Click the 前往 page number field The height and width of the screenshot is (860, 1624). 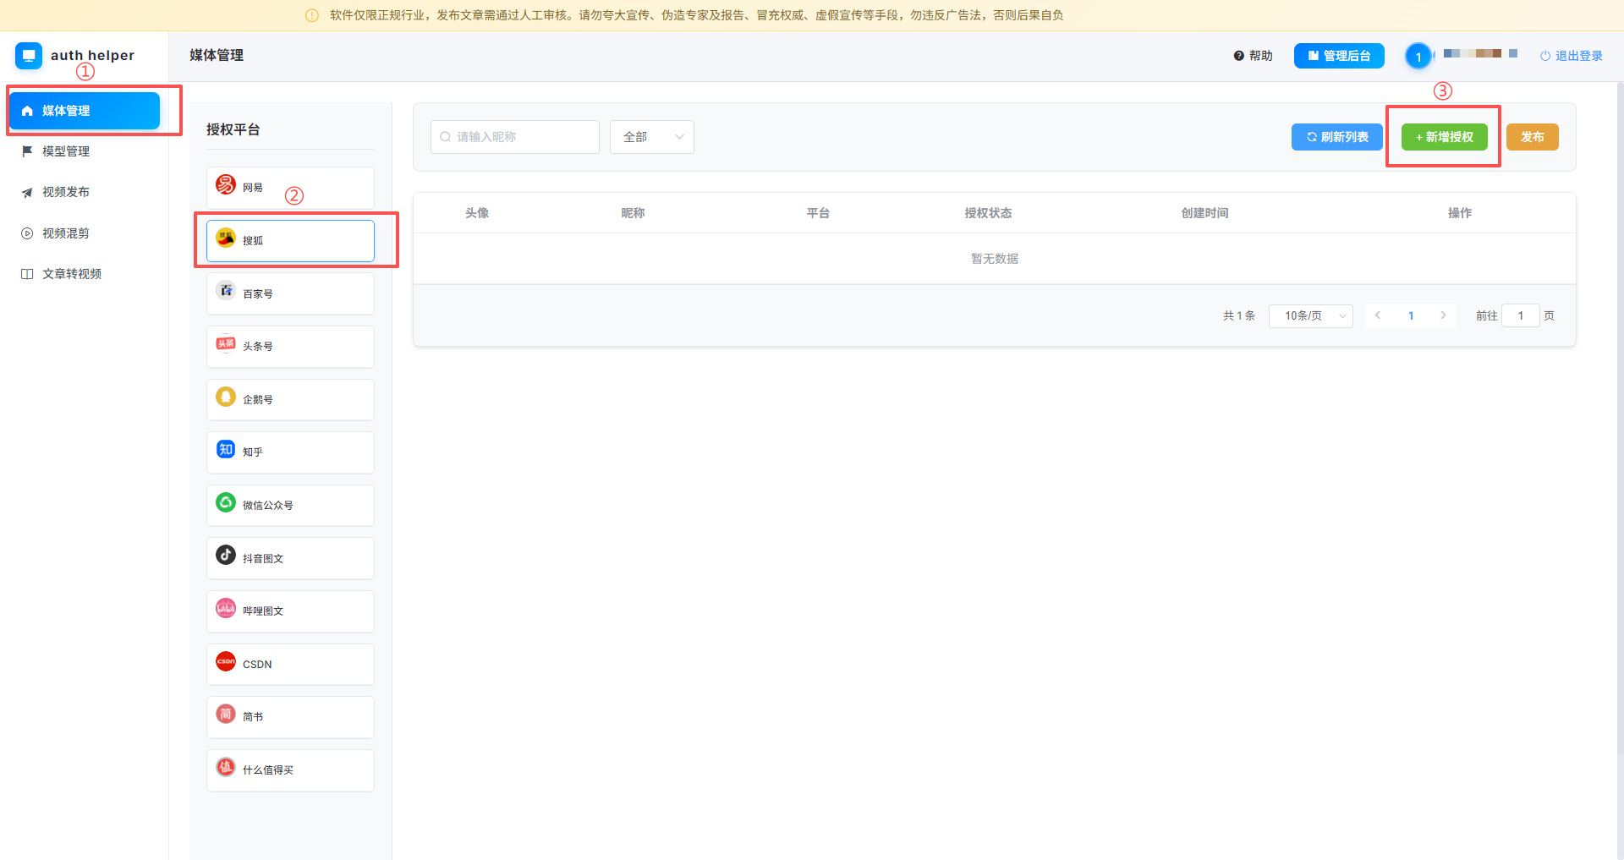pos(1521,315)
